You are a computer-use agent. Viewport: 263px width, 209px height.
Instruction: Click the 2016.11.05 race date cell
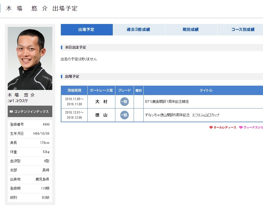click(x=74, y=102)
